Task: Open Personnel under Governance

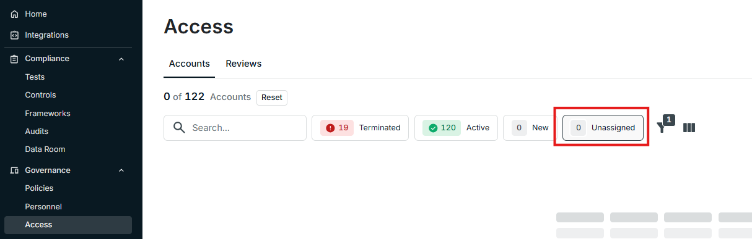Action: coord(43,207)
